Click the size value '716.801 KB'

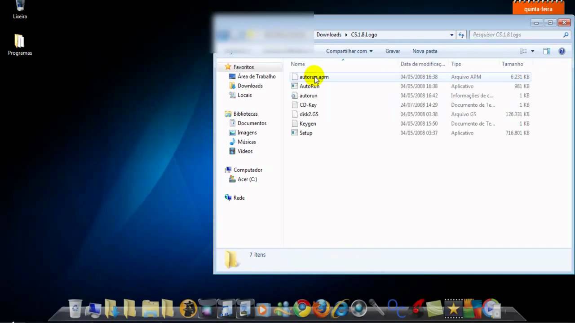(517, 133)
